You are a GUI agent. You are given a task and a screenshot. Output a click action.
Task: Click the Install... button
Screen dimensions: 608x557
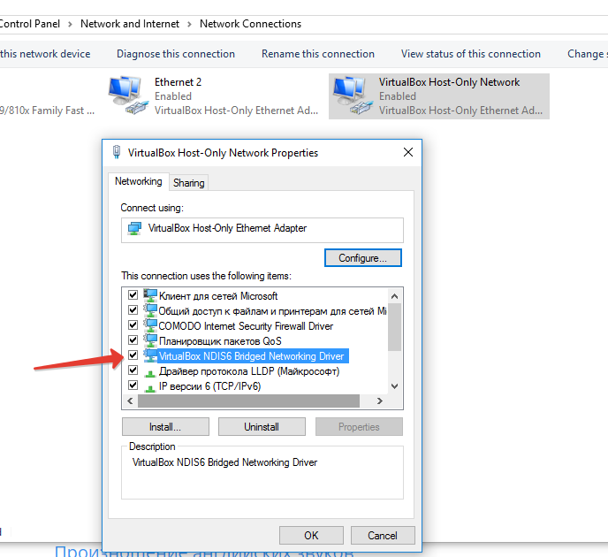pos(165,427)
